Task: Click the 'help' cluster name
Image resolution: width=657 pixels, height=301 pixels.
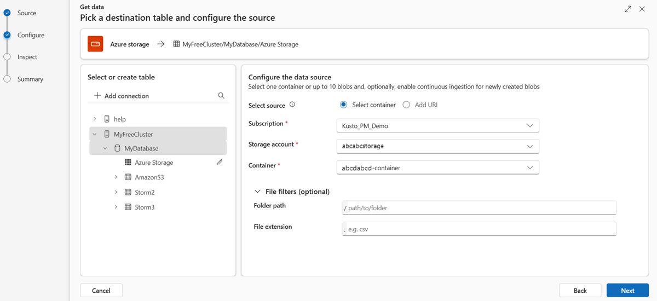Action: pyautogui.click(x=119, y=119)
